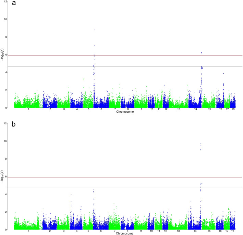This screenshot has height=235, width=243.
Task: Click y-axis tick "2" in panel b
Action: (x=6, y=212)
